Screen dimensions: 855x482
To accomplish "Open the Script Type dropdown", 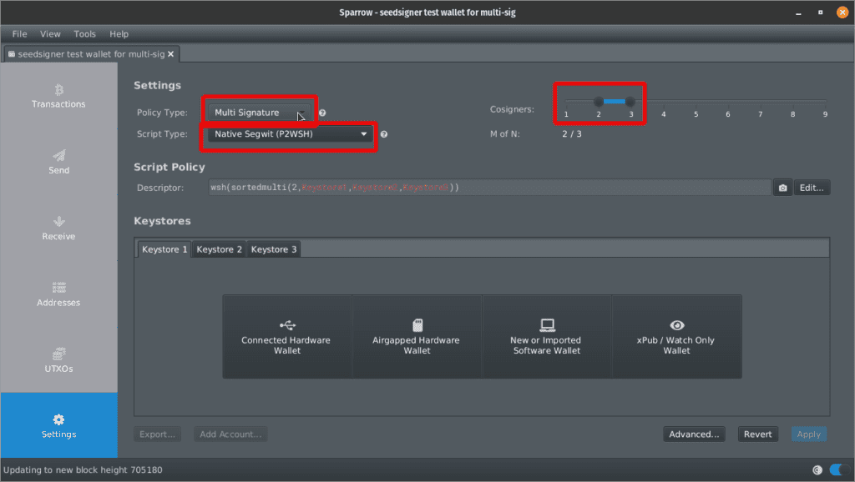I will coord(290,134).
